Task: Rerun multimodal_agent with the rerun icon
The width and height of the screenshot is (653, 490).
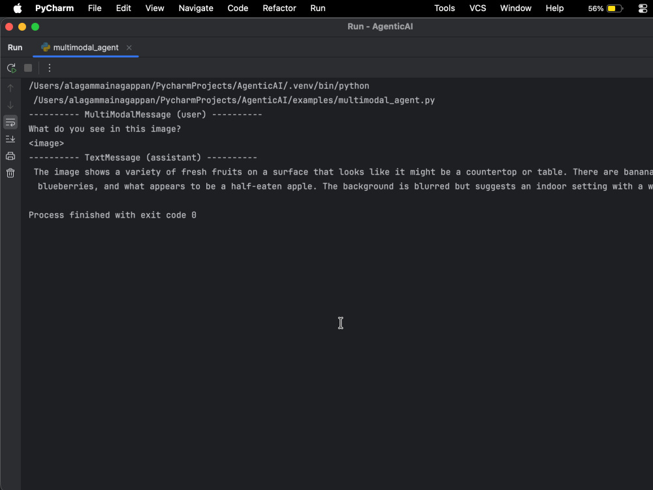Action: 11,68
